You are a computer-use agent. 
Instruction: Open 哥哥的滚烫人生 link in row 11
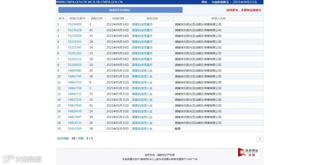point(142,82)
